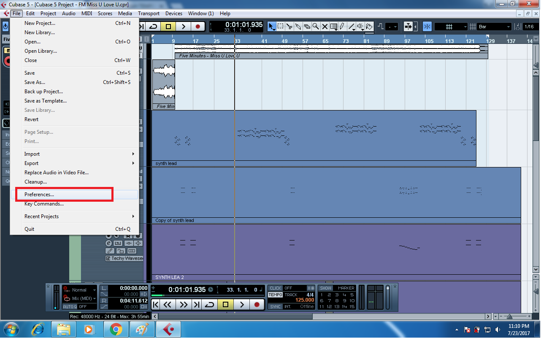Open Google Chrome from the taskbar

(x=116, y=329)
